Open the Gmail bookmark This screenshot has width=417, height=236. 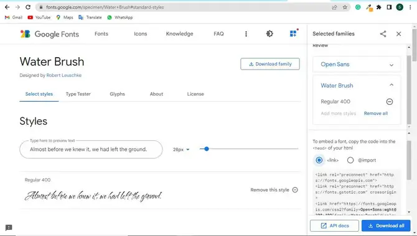pos(14,17)
